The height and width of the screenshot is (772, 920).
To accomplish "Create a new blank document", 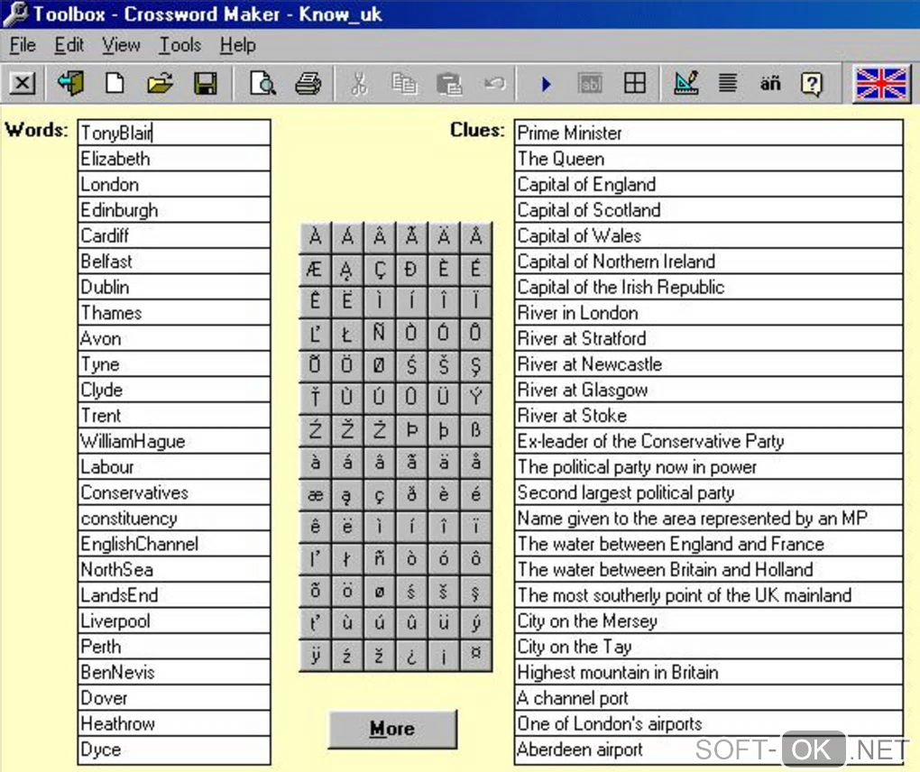I will pos(115,83).
